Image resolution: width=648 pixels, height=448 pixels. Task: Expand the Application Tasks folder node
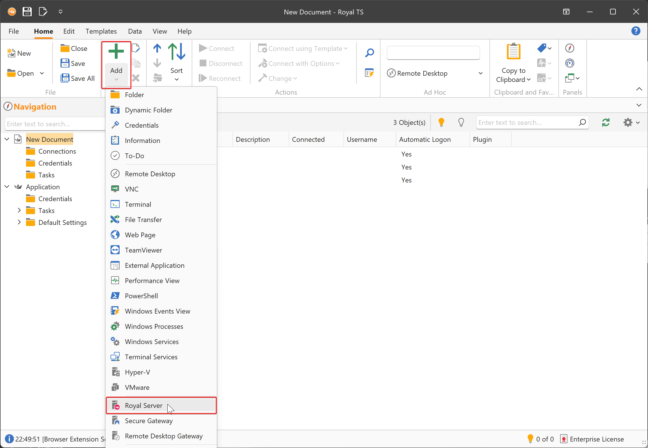pyautogui.click(x=19, y=210)
